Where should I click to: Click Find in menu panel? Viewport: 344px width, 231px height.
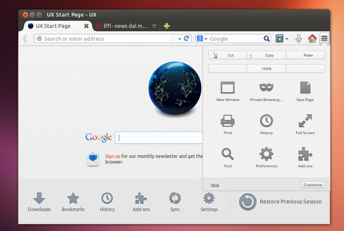coord(228,158)
